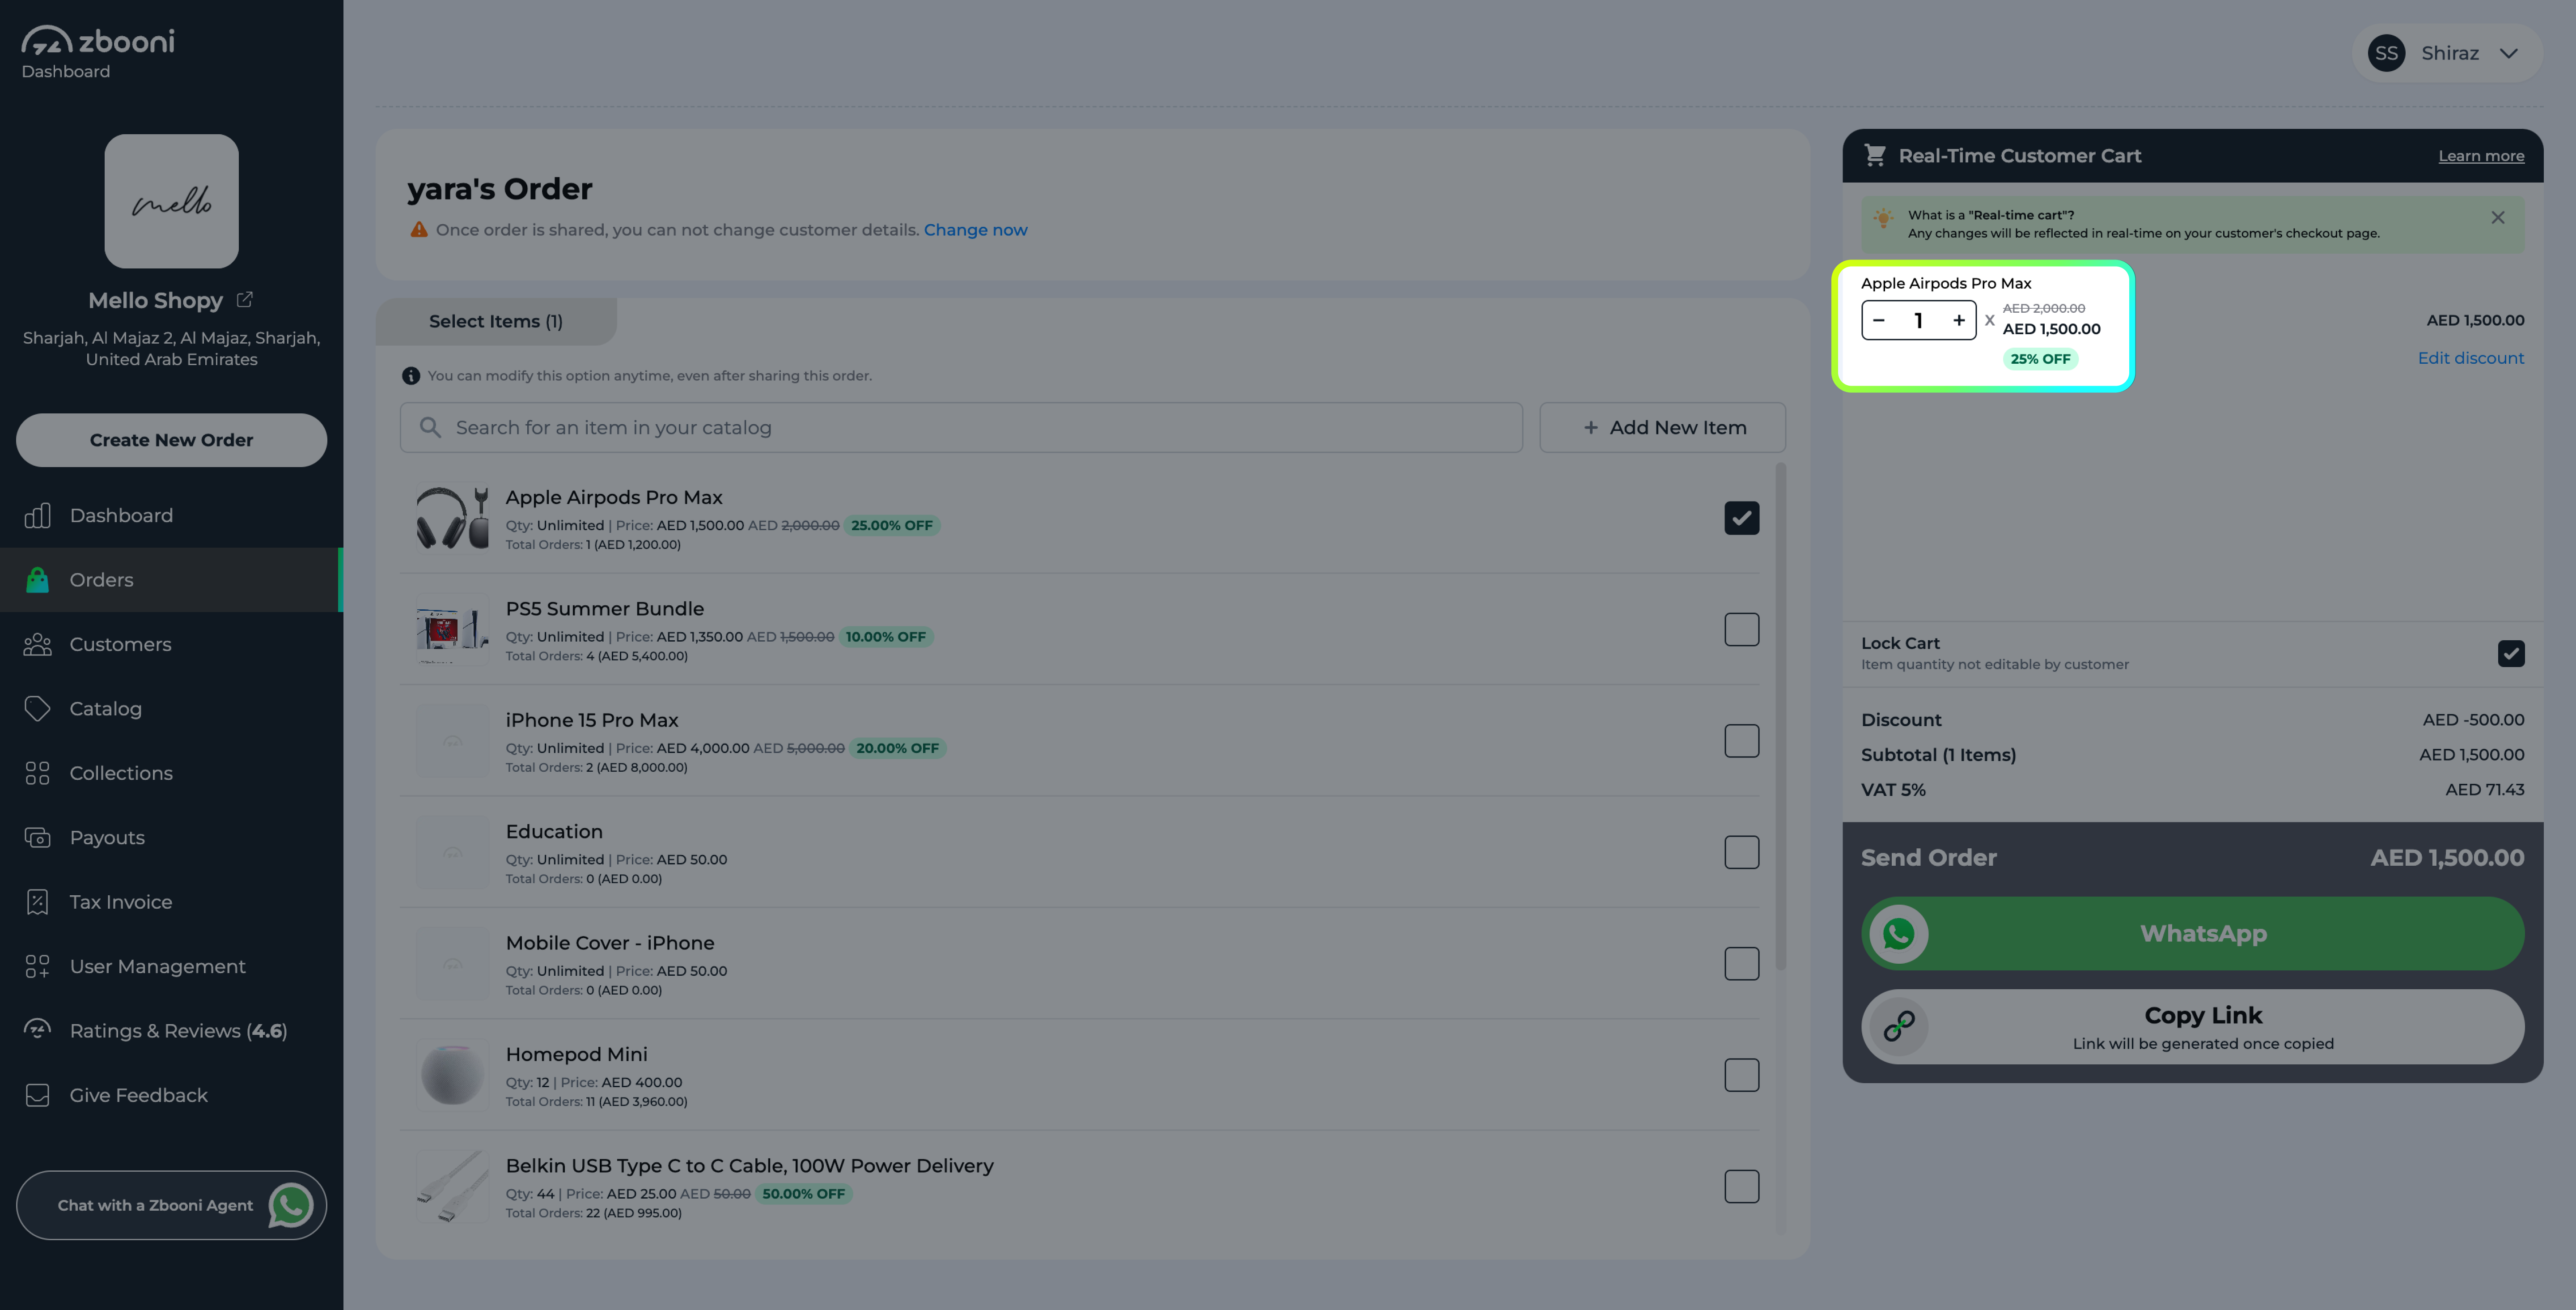Check the PS5 Summer Bundle checkbox
The width and height of the screenshot is (2576, 1310).
pos(1741,629)
